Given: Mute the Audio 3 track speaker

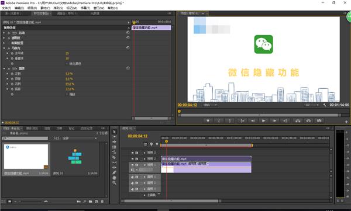Looking at the screenshot, I should [x=132, y=189].
